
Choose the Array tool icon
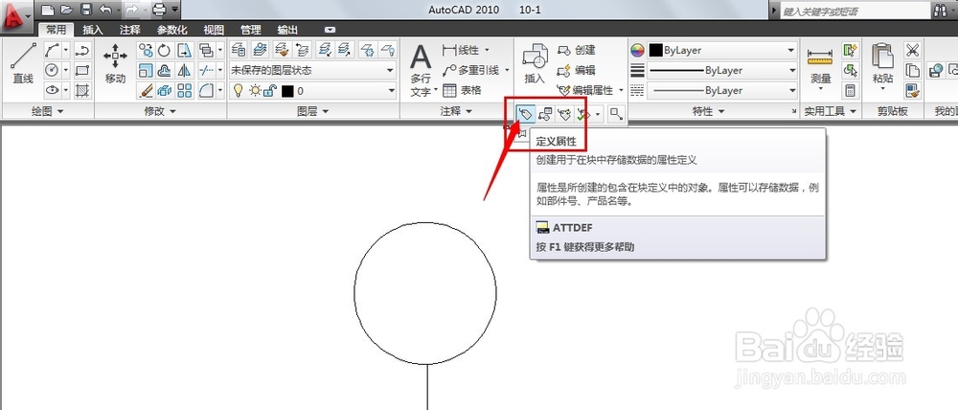click(x=184, y=90)
